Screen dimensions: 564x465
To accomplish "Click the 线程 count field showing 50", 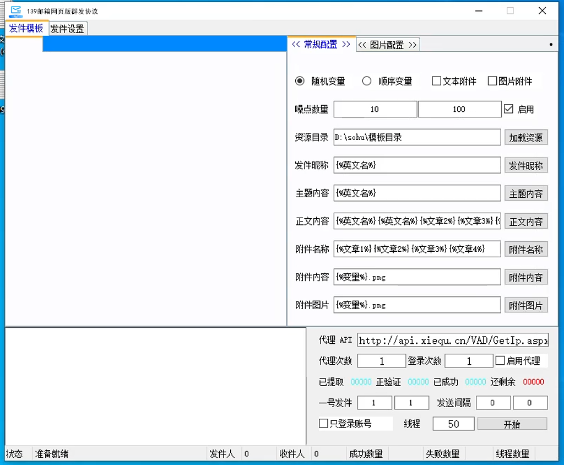I will tap(453, 424).
